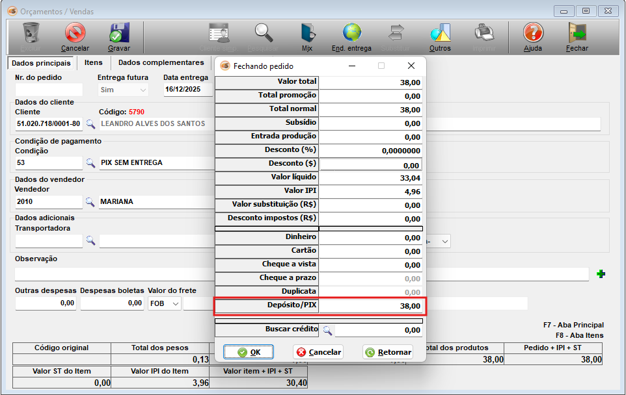Open the FOB freight type dropdown
Viewport: 626px width, 395px height.
tap(175, 303)
